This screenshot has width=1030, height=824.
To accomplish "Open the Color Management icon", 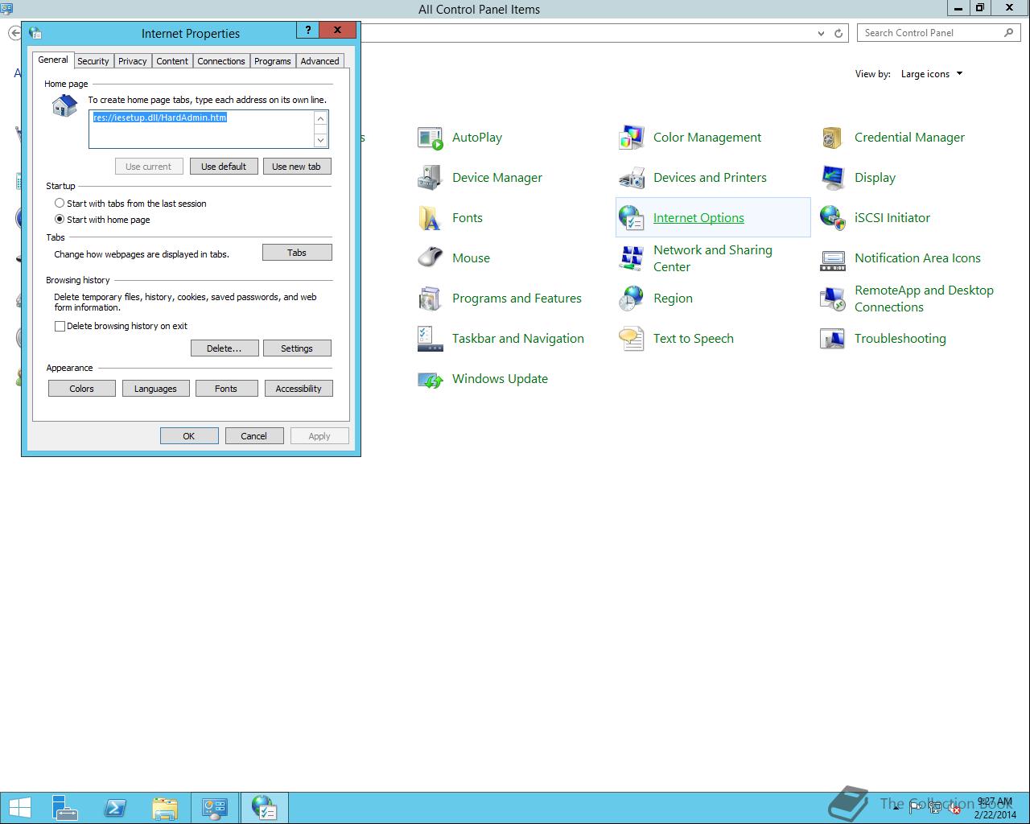I will (632, 138).
